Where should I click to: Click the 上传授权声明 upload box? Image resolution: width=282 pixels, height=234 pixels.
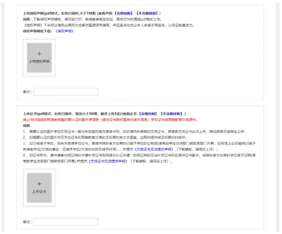39,57
